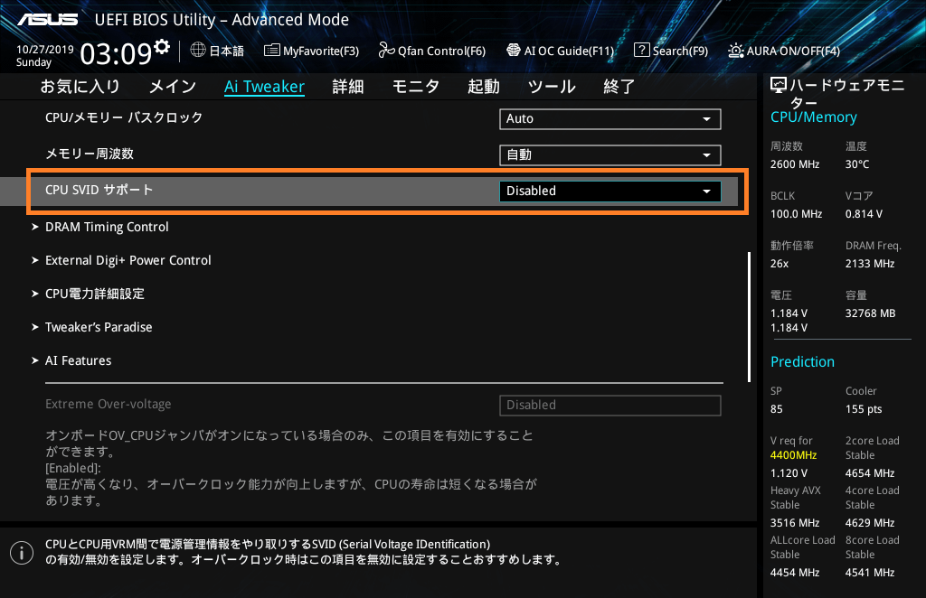Screen dimensions: 926x598
Task: Click AI OC Guide(F11) label
Action: pos(569,51)
